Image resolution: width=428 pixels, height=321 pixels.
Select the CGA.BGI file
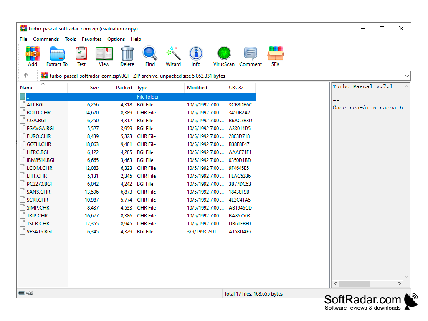click(137, 120)
